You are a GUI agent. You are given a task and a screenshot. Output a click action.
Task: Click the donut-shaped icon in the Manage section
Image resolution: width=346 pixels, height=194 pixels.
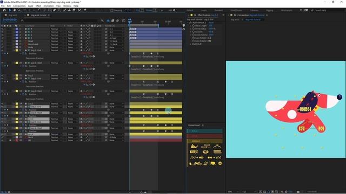click(205, 152)
